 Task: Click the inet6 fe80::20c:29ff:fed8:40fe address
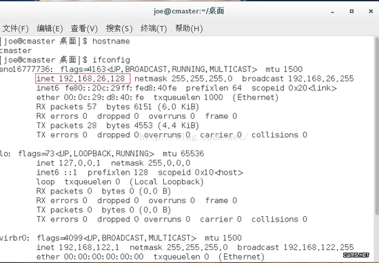coord(107,88)
